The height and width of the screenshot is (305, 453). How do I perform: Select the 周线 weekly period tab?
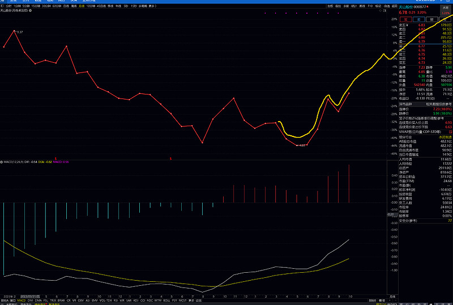pyautogui.click(x=74, y=6)
